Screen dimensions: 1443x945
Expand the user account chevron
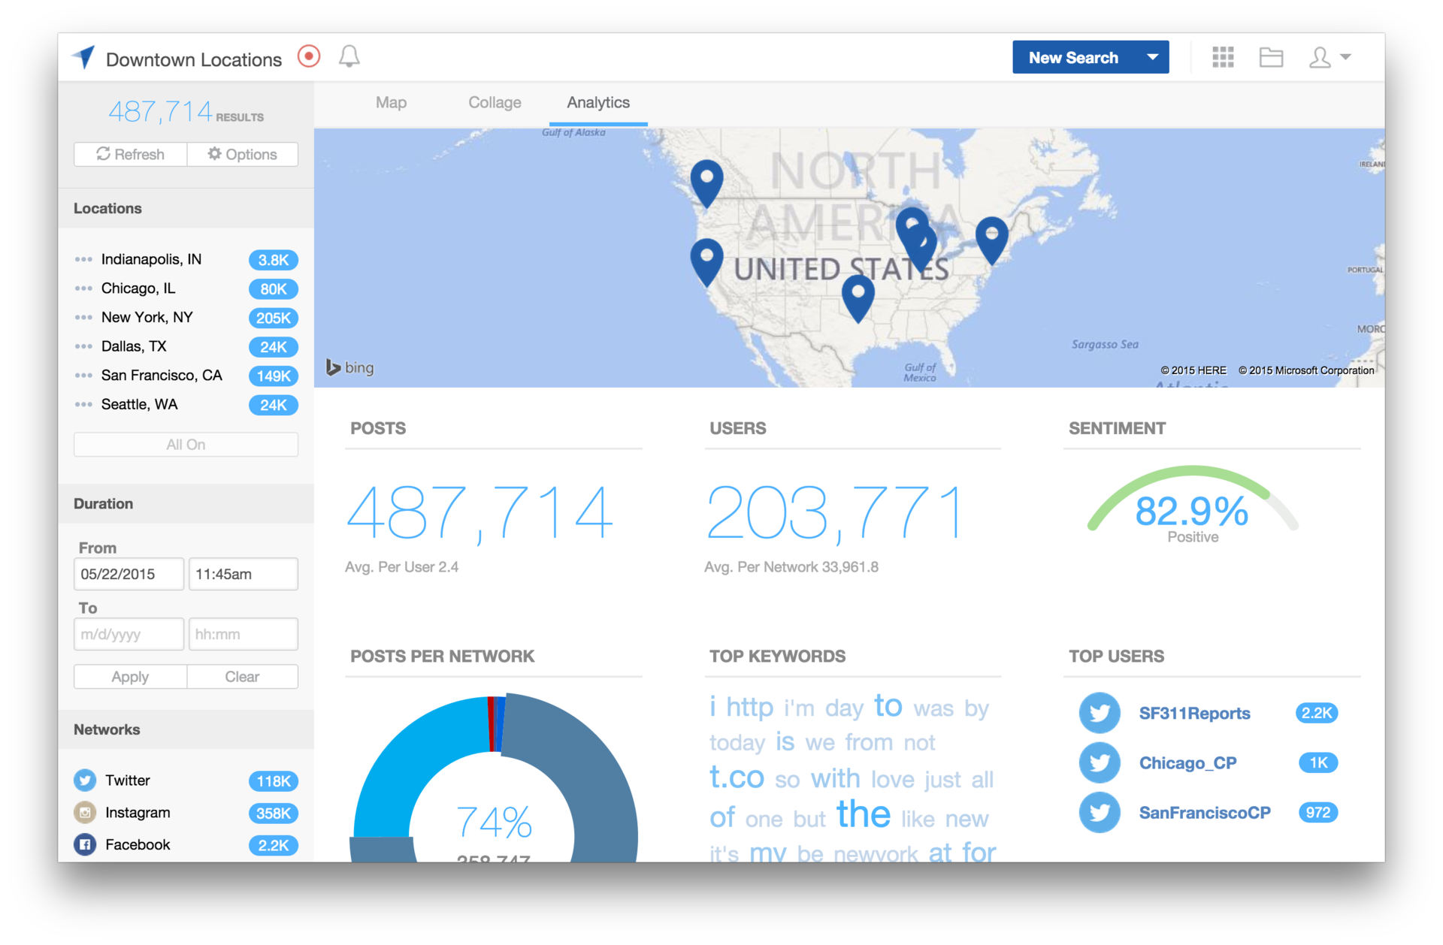(1346, 56)
